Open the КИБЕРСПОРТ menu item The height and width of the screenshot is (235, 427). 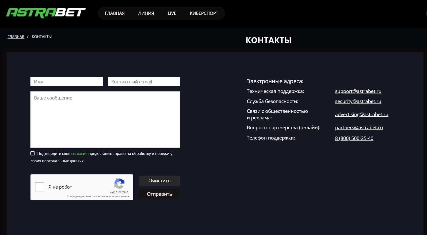pyautogui.click(x=204, y=13)
